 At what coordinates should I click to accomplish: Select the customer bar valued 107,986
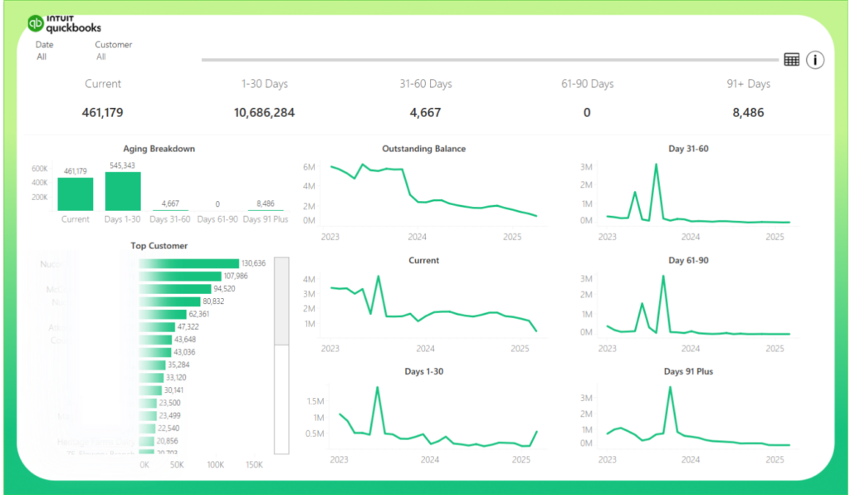pos(180,276)
